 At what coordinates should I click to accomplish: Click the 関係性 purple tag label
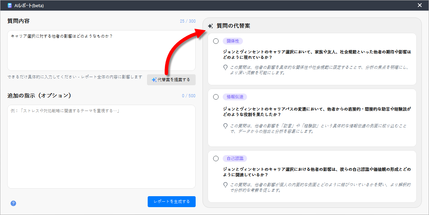tap(233, 41)
